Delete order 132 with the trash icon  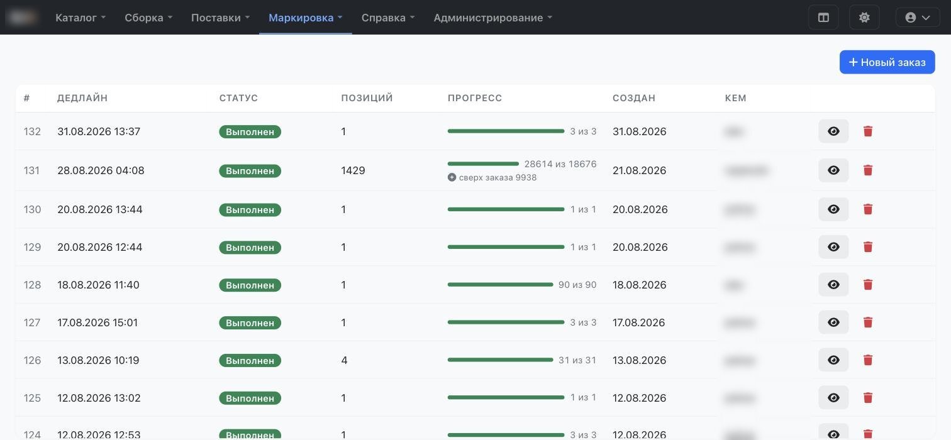click(868, 131)
